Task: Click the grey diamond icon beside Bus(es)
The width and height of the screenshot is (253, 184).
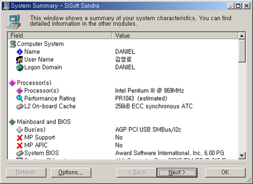Action: click(19, 130)
